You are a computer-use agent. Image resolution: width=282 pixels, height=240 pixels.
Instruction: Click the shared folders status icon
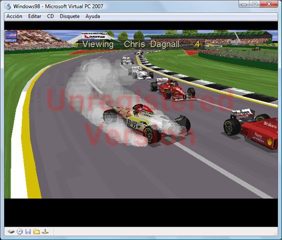36,231
